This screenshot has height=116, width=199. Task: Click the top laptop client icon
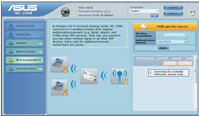59,65
